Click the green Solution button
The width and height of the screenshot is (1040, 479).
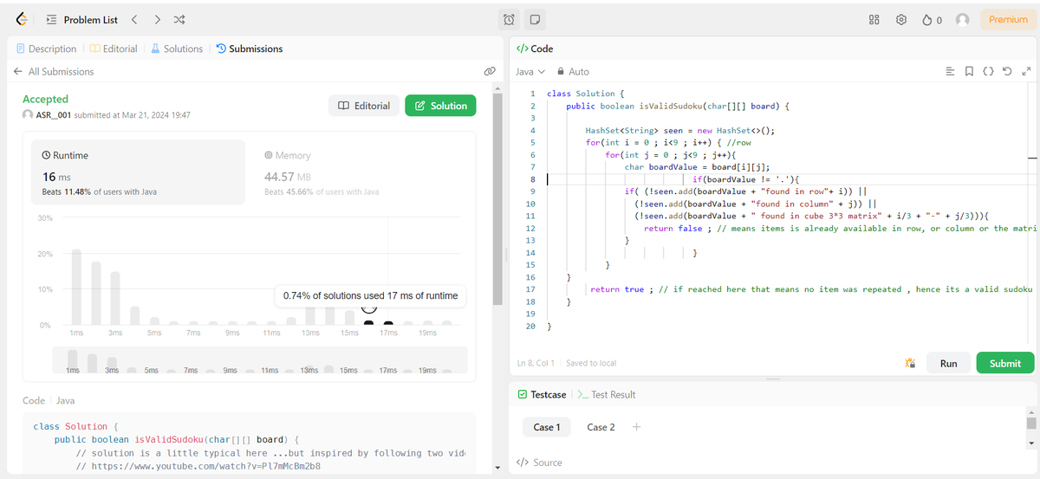click(x=440, y=106)
